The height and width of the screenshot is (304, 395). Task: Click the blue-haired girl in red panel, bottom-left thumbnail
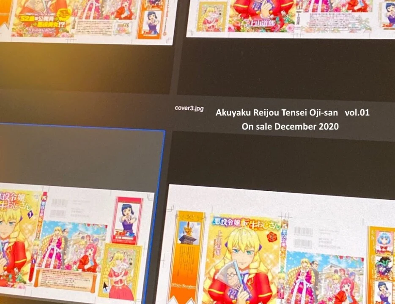point(126,220)
